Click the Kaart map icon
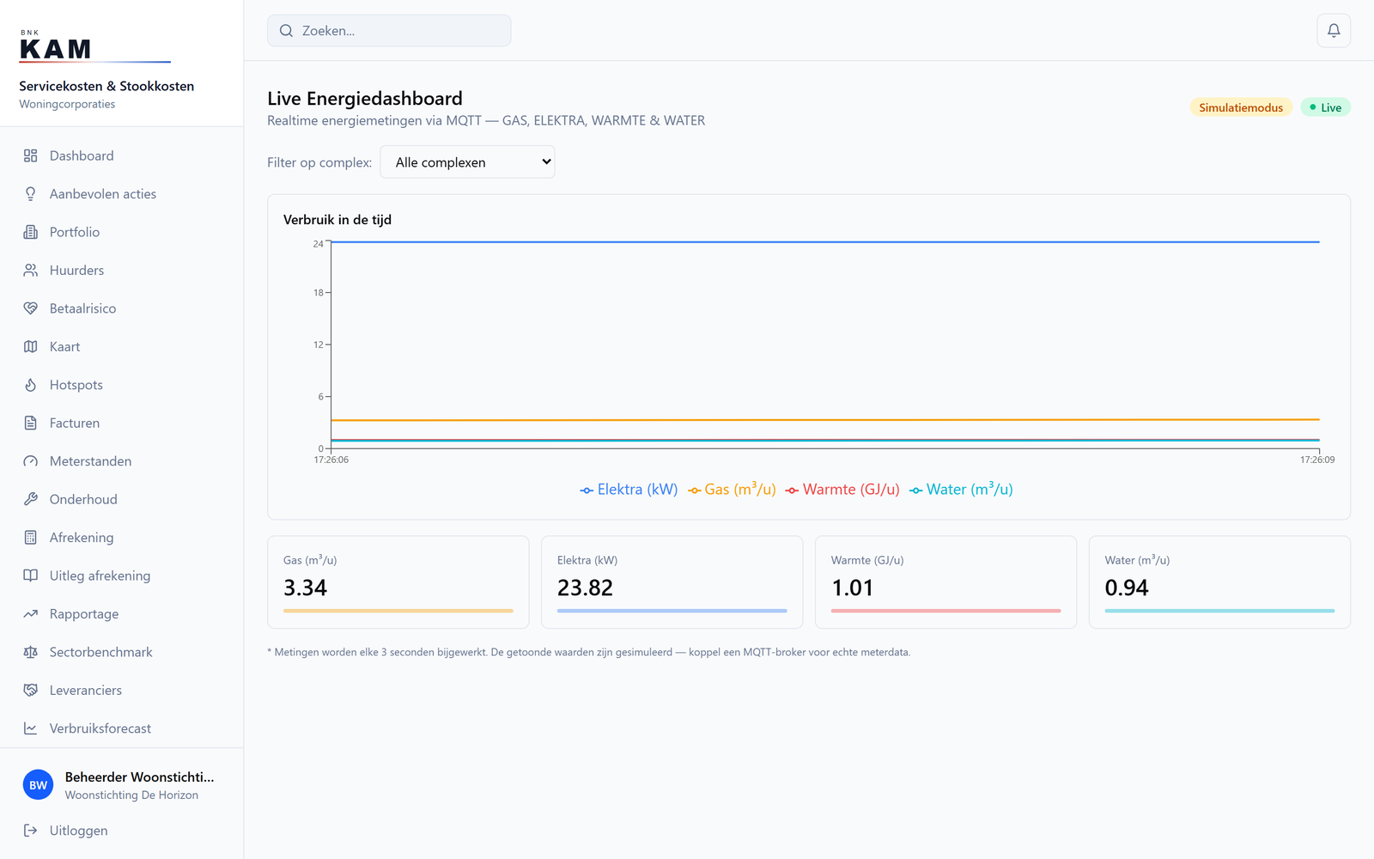 click(31, 347)
